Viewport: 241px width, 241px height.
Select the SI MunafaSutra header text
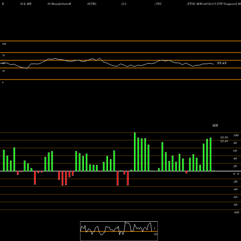(59, 4)
